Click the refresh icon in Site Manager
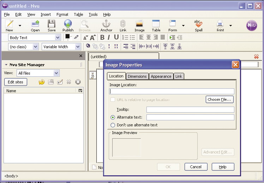Image resolution: width=264 pixels, height=183 pixels. tap(42, 82)
